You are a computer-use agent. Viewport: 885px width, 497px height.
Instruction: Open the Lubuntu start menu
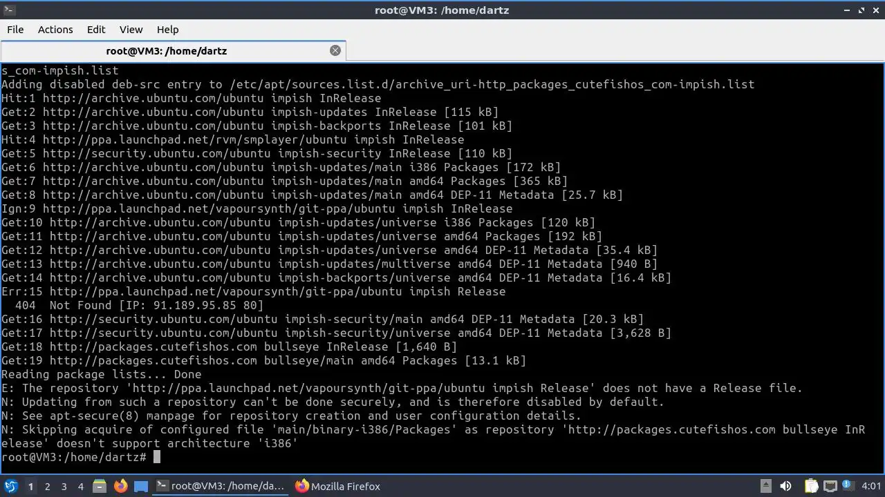point(11,486)
